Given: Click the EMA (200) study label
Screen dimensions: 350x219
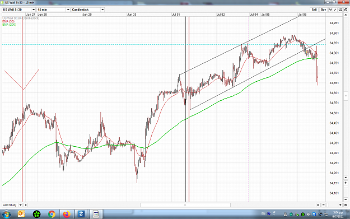Looking at the screenshot, I should coord(10,25).
